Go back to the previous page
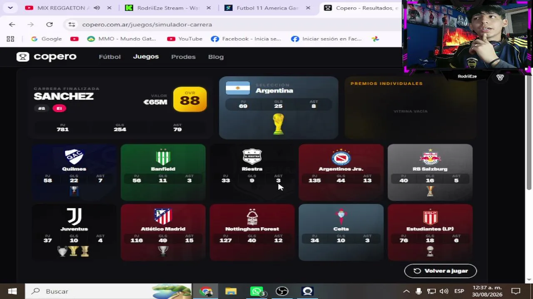The height and width of the screenshot is (299, 533). tap(12, 25)
